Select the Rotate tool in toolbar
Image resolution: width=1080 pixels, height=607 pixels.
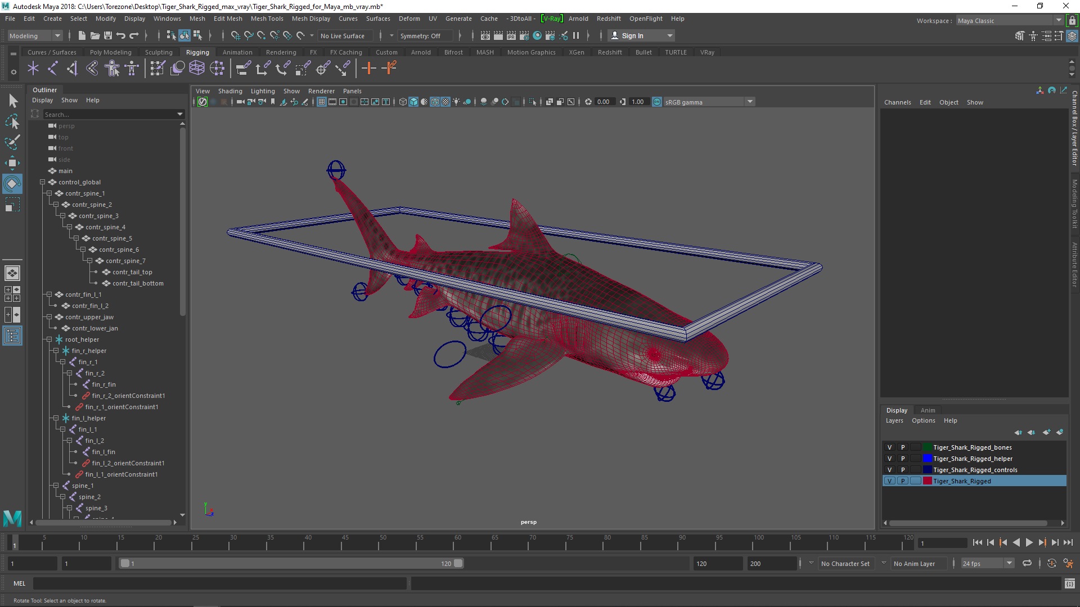click(12, 183)
